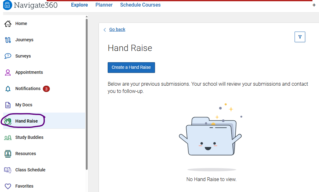
Task: Switch to the Planner tab
Action: pyautogui.click(x=104, y=5)
